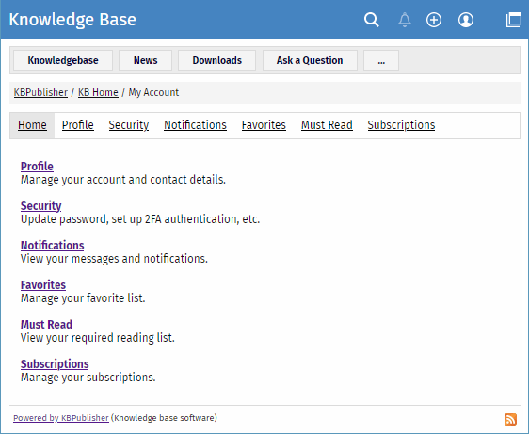Open the bold Notifications link in list
Viewport: 529px width, 434px height.
[x=53, y=246]
